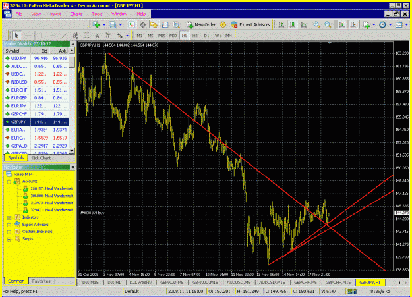Switch chart to candlesticks style
This screenshot has width=412, height=297.
tap(293, 24)
